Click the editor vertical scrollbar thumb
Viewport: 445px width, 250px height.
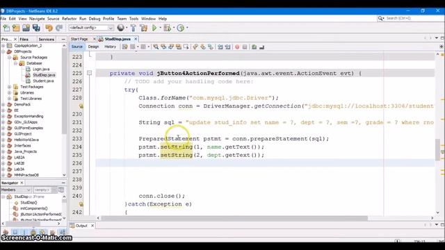click(437, 150)
